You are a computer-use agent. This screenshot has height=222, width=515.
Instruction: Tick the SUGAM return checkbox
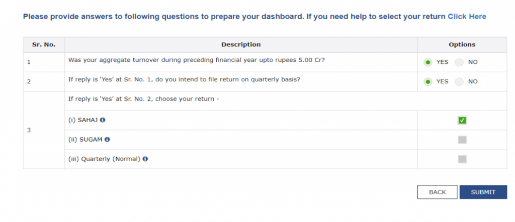point(462,140)
